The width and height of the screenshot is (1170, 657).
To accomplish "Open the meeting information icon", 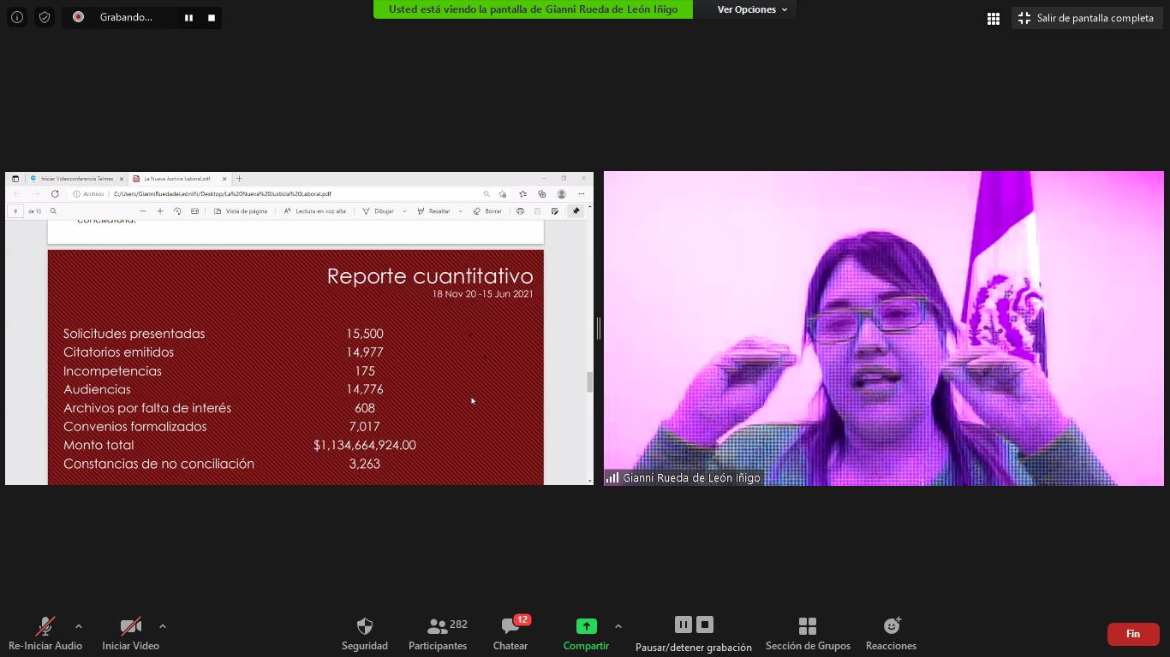I will pos(17,17).
